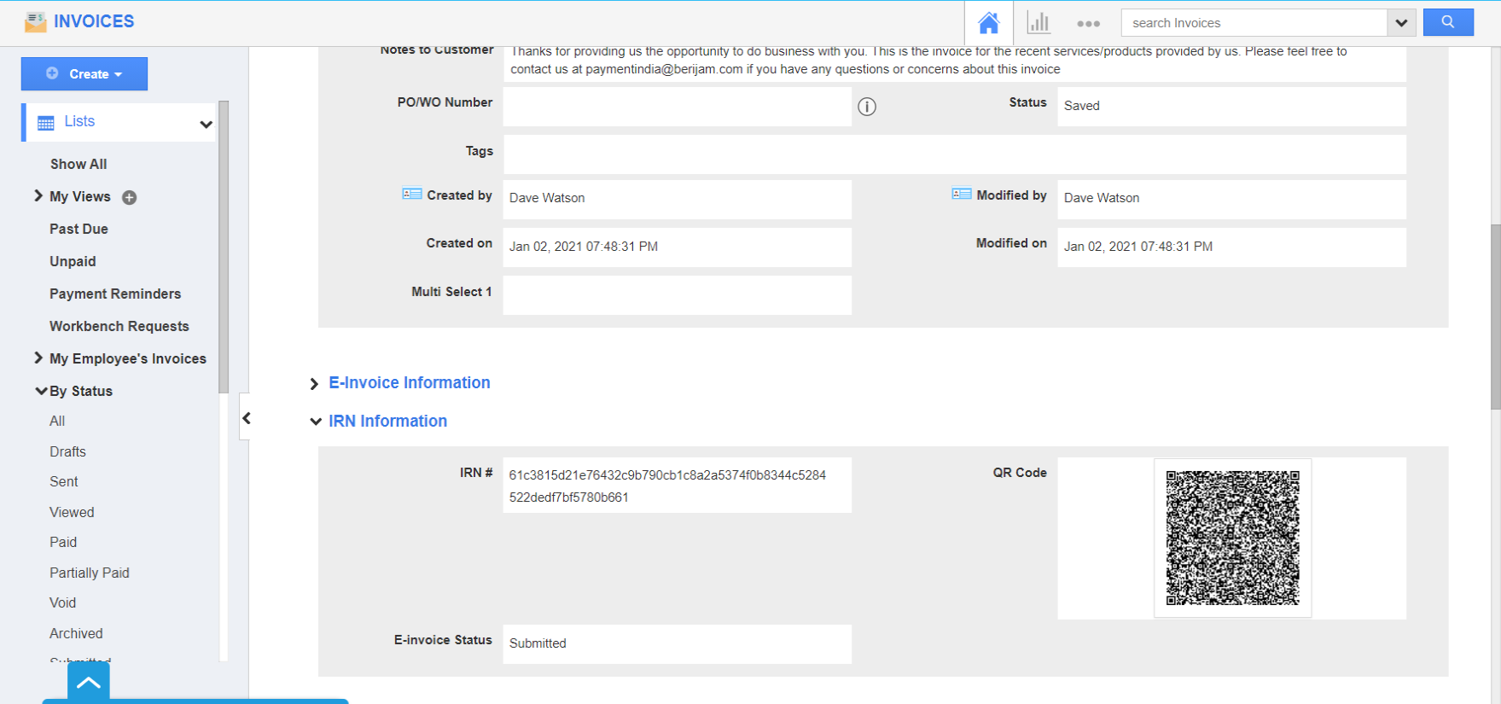Focus the search Invoices field
Screen dimensions: 1501x704
tap(1254, 23)
